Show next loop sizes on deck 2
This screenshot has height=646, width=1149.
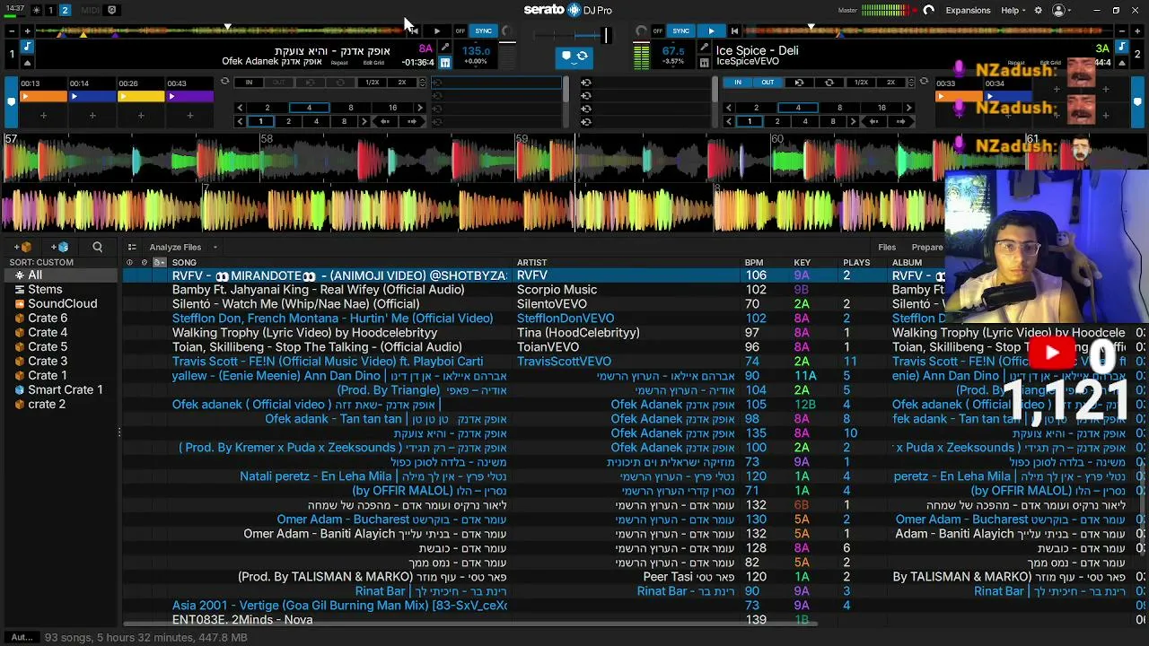click(909, 108)
